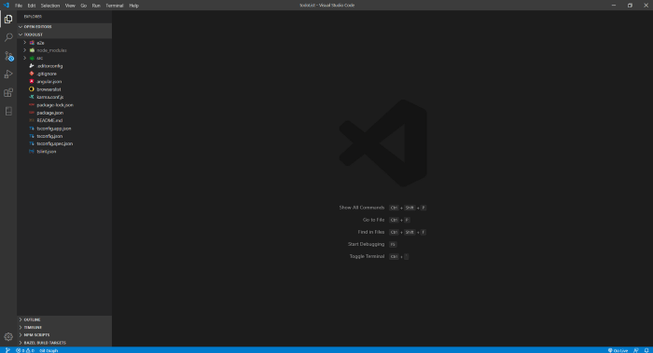Open the karma.conf.js file
Screen dimensions: 653x353
[x=64, y=97]
